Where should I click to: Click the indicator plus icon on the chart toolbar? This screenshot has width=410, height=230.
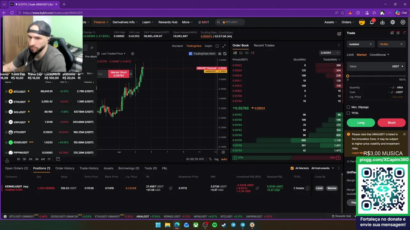click(x=133, y=54)
